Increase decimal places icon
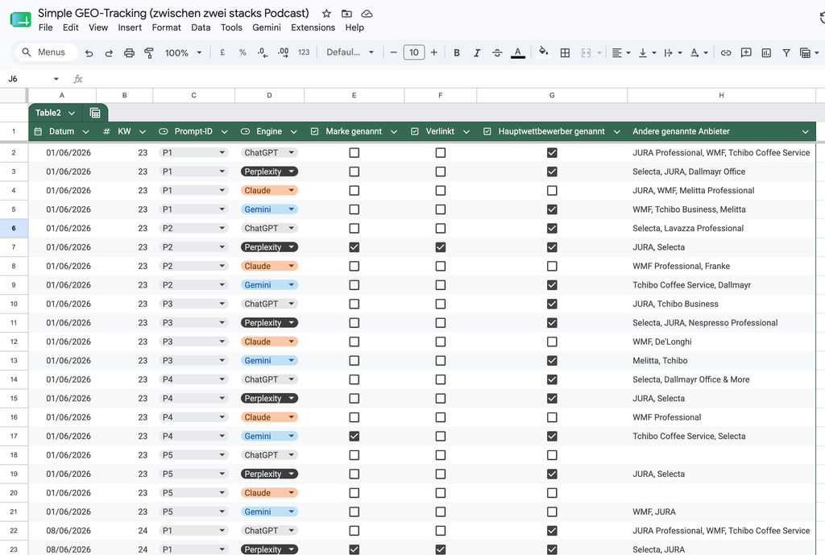The image size is (825, 555). point(283,52)
